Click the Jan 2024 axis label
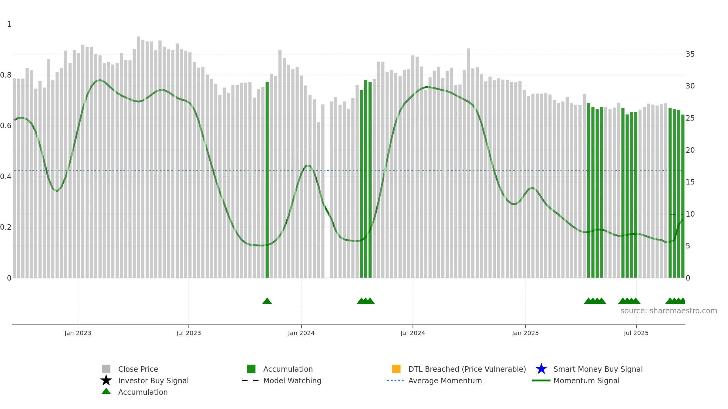Image resolution: width=728 pixels, height=409 pixels. [x=301, y=333]
